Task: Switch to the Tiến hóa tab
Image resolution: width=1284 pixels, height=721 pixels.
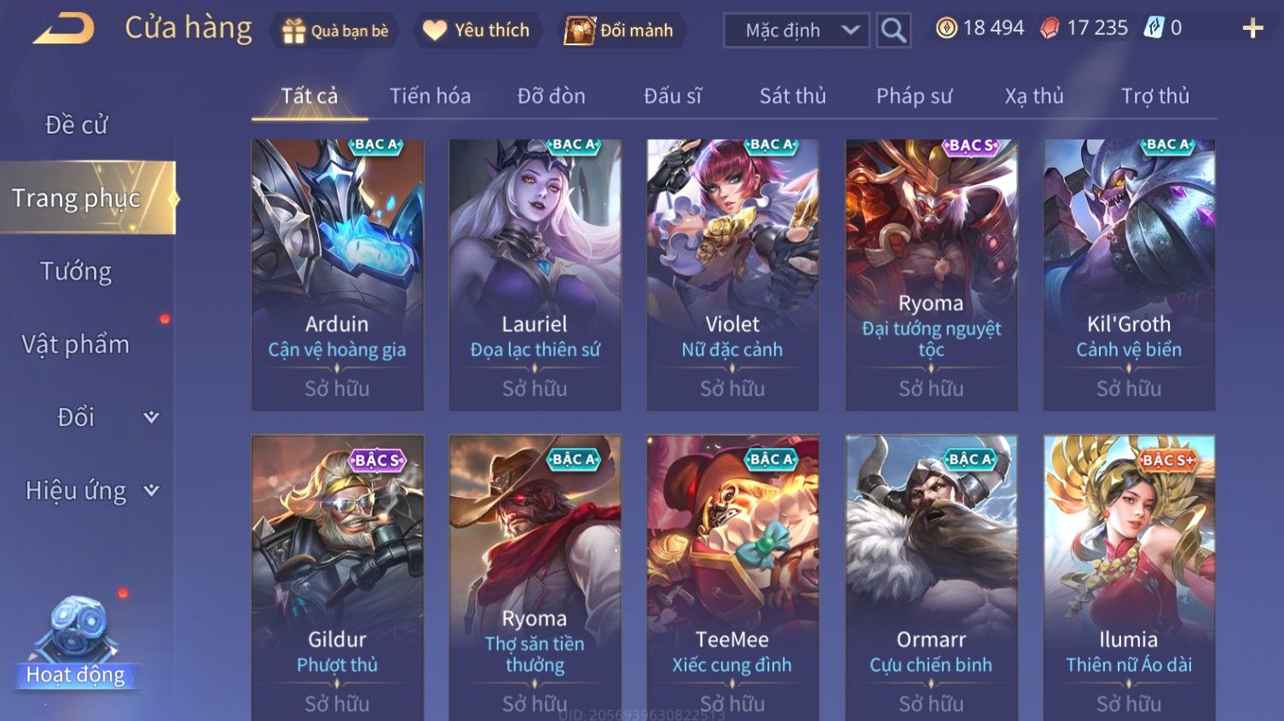Action: 430,96
